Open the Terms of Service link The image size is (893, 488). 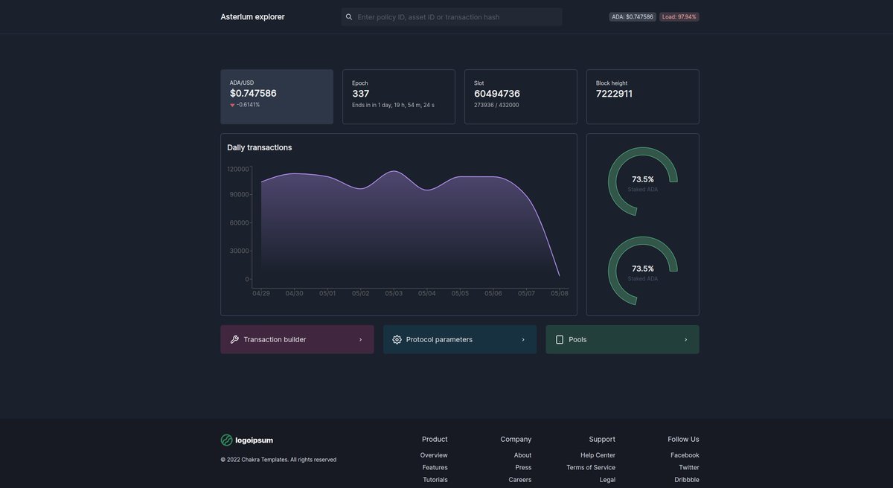[x=591, y=468]
